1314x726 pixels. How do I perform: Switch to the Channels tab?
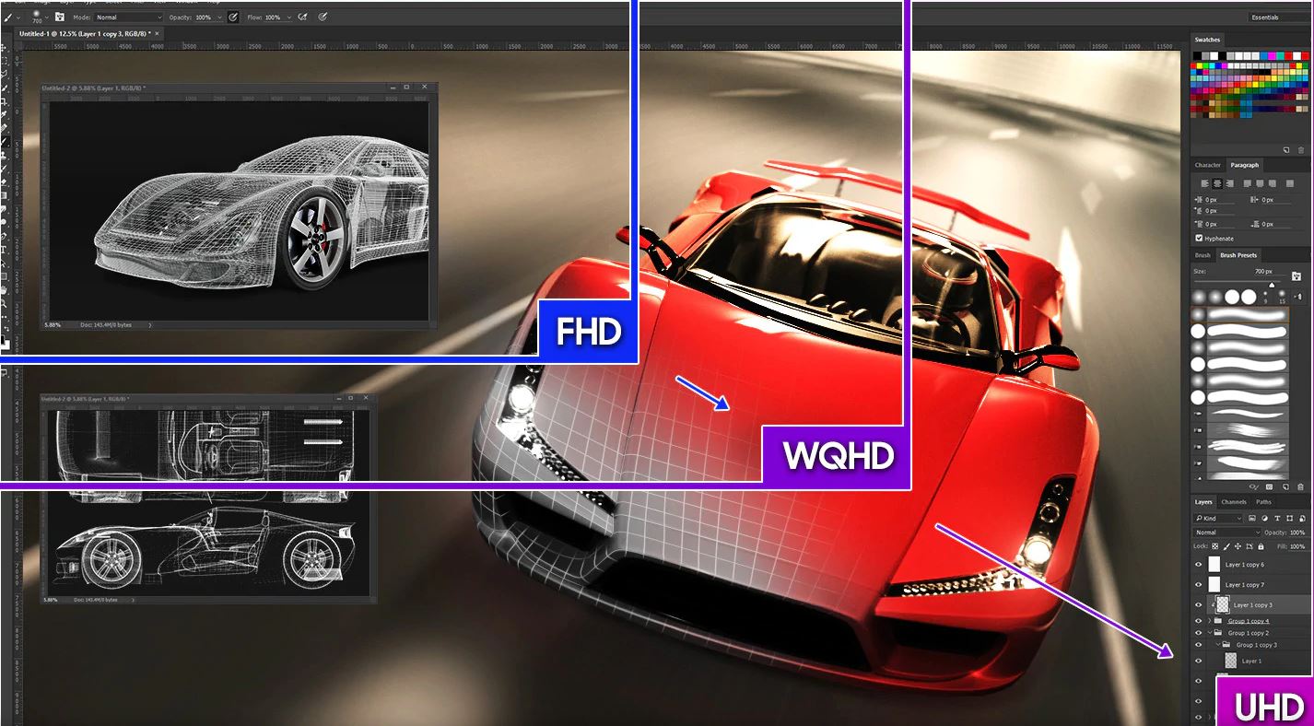[1233, 502]
